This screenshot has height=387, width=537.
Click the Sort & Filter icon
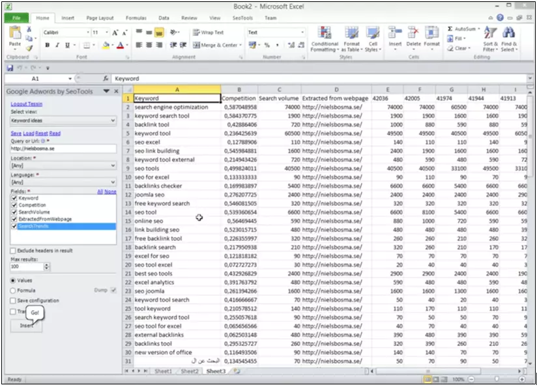tap(489, 34)
